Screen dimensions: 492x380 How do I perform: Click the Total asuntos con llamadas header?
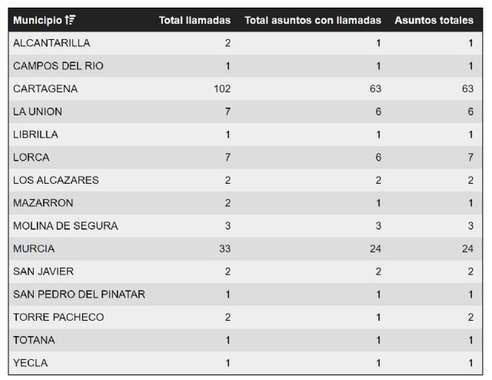(313, 20)
